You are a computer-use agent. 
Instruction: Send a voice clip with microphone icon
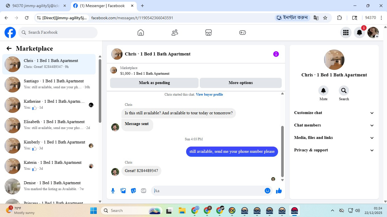113,191
